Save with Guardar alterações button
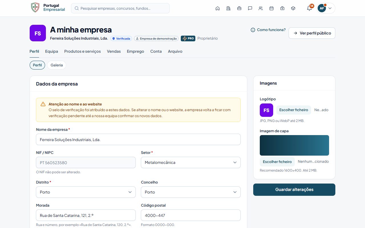This screenshot has width=365, height=228. [294, 190]
